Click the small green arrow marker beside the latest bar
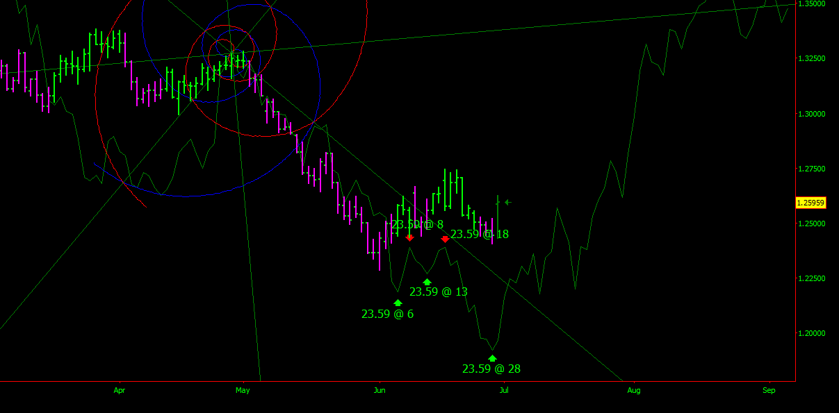Viewport: 839px width, 413px height. [507, 202]
